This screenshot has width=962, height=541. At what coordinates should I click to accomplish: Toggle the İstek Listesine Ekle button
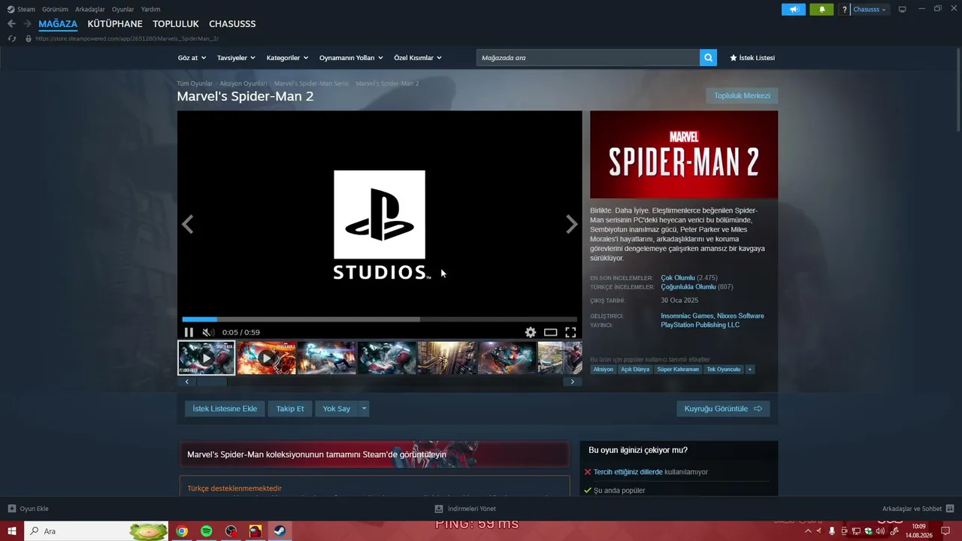[x=225, y=409]
